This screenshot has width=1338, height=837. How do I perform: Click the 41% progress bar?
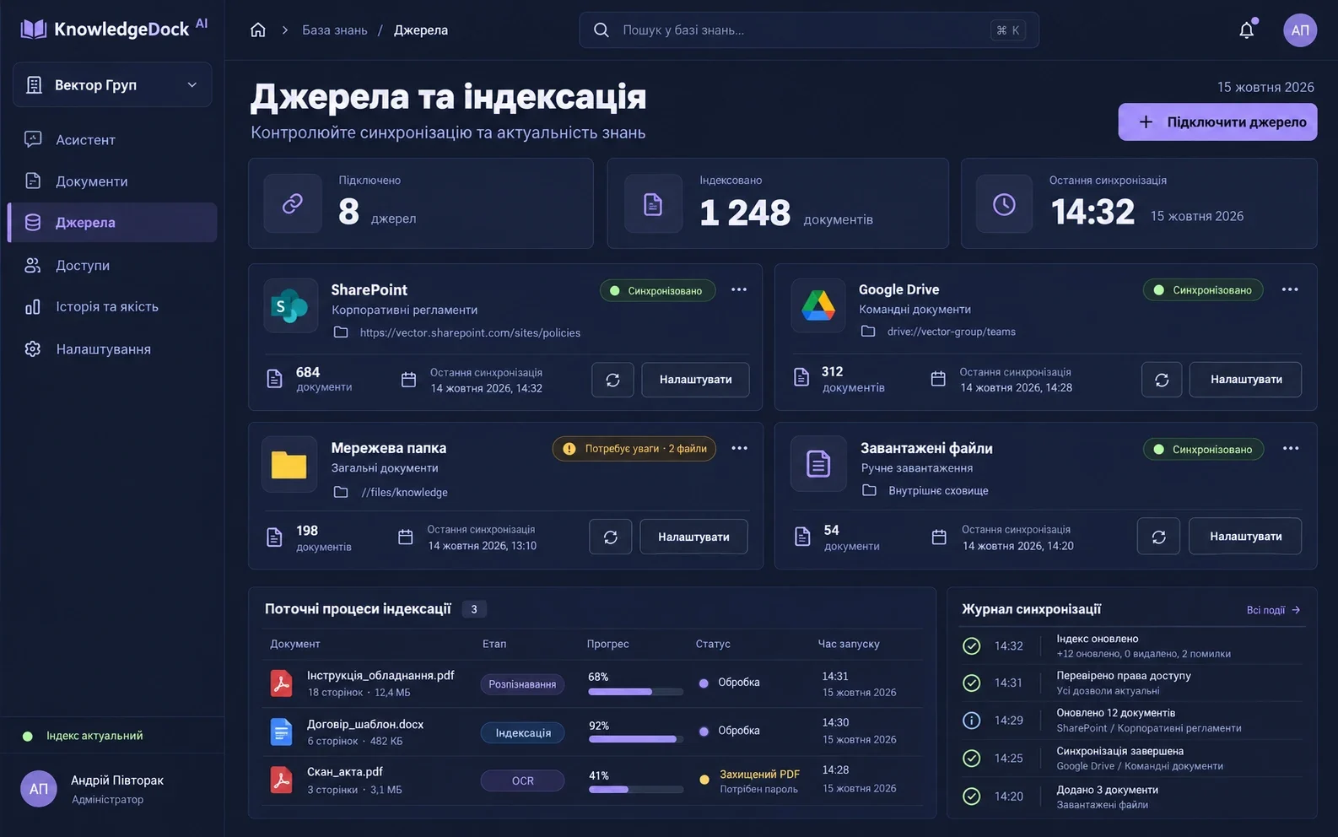click(635, 790)
